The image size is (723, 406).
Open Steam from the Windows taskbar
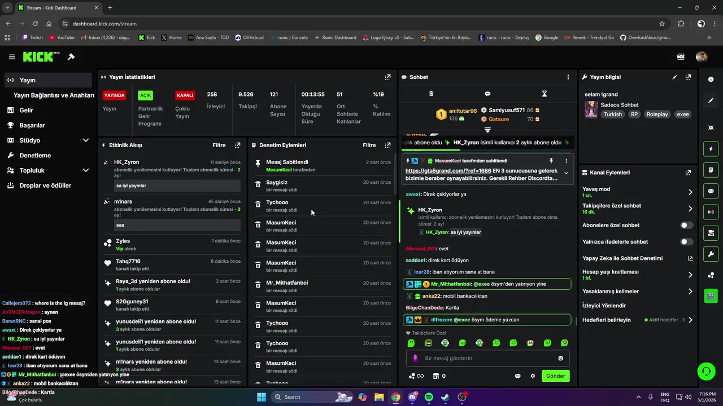tap(445, 397)
